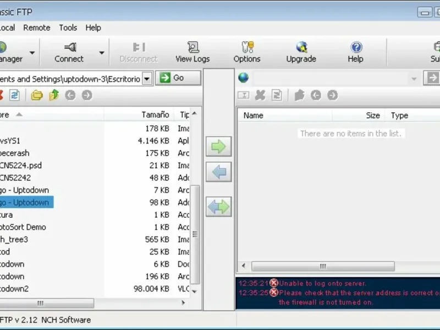This screenshot has width=440, height=330.
Task: Click the 'Unable to log onto server' message
Action: point(322,283)
